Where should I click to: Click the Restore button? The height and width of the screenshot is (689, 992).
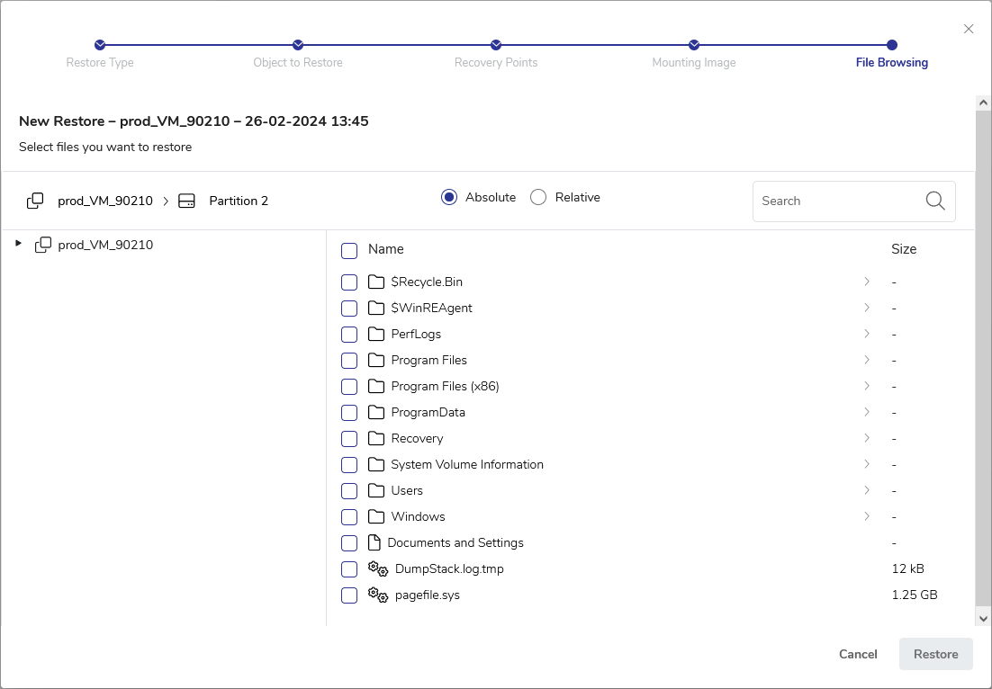click(935, 654)
